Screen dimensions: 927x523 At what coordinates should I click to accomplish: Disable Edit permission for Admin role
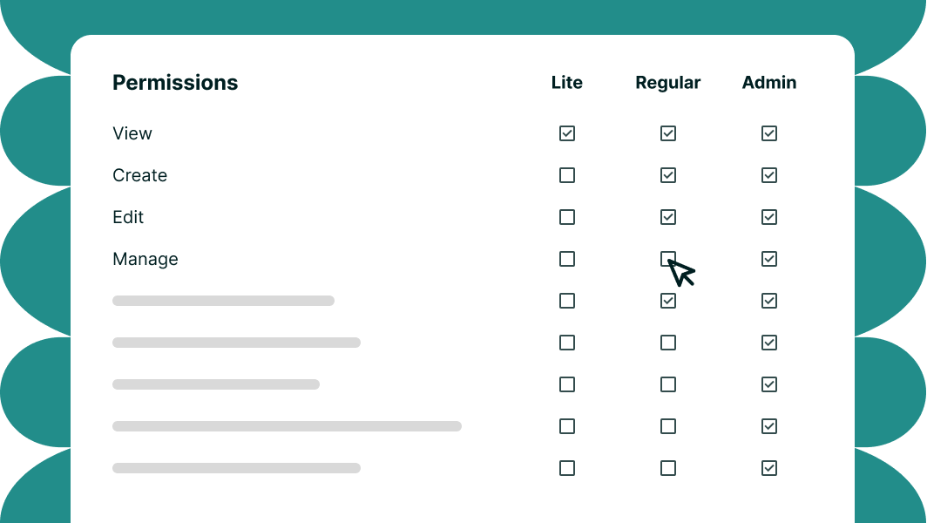[769, 217]
